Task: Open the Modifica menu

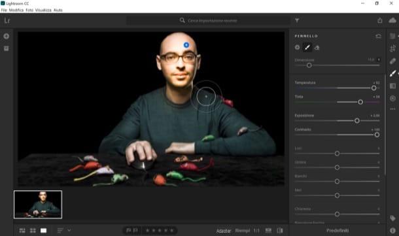Action: coord(16,10)
